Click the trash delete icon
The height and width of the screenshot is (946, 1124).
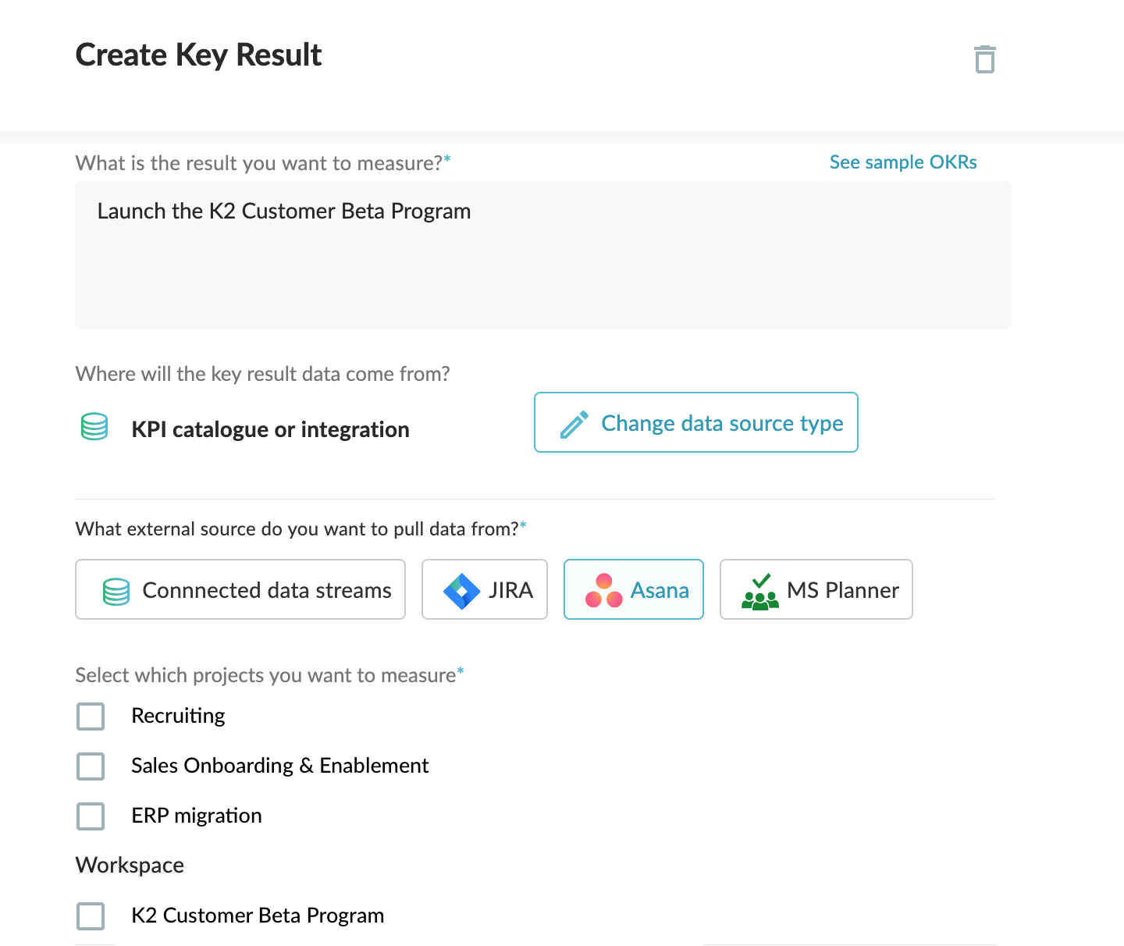(984, 59)
